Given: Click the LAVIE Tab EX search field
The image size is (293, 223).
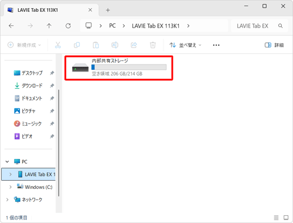Looking at the screenshot, I should [260, 26].
